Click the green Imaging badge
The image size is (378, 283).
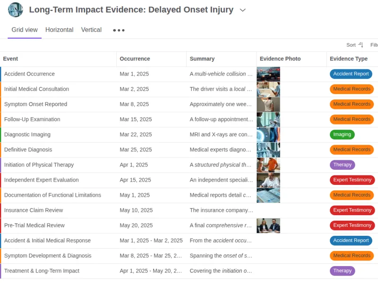(x=342, y=134)
